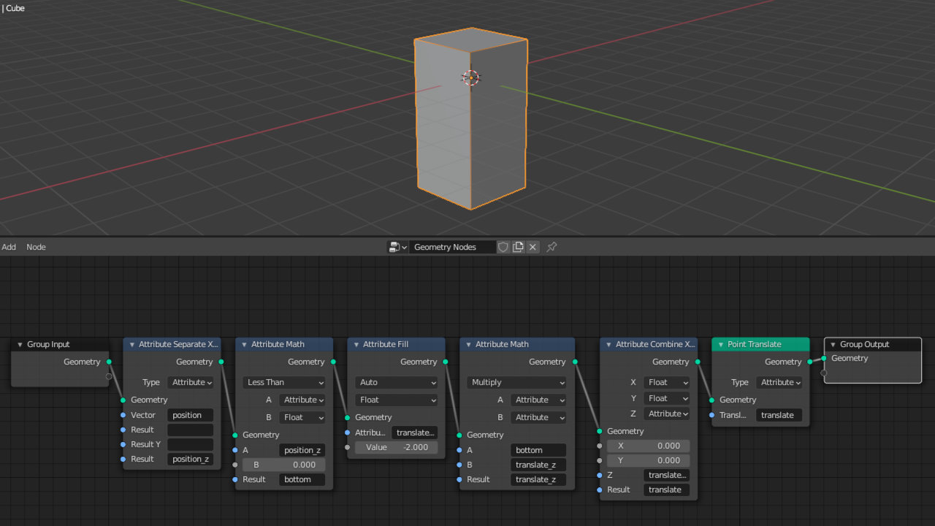Click the Y 0.000 field in Combine XYZ
935x526 pixels.
pos(649,460)
